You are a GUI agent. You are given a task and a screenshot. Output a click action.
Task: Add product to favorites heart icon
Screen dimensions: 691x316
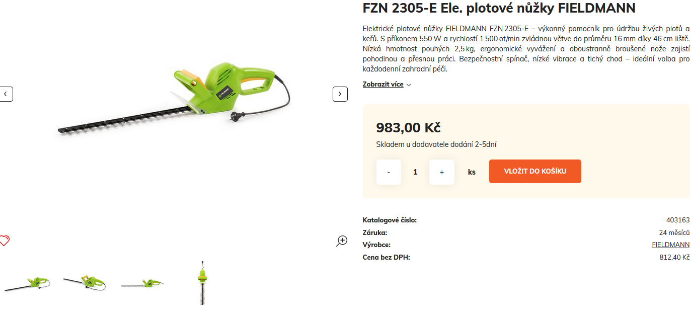pyautogui.click(x=5, y=241)
